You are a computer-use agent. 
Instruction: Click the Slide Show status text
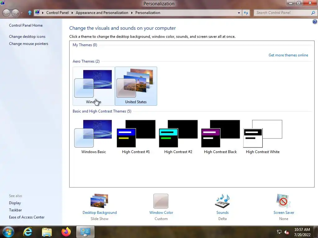click(100, 218)
